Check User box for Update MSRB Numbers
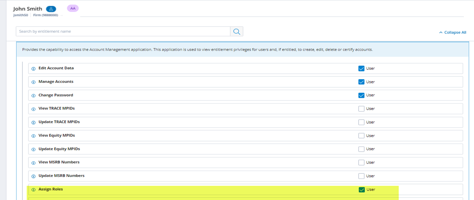This screenshot has width=474, height=200. (x=361, y=176)
